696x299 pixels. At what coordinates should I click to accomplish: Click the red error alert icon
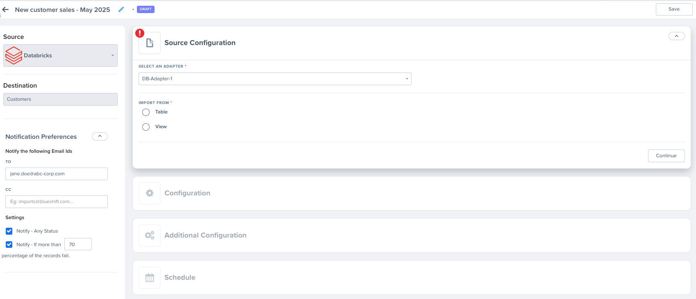(x=140, y=33)
